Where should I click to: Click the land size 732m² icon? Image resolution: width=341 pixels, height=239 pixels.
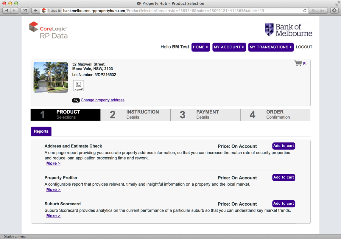click(x=79, y=86)
